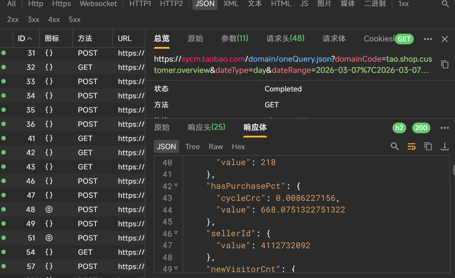Copy the response body content

coord(428,146)
